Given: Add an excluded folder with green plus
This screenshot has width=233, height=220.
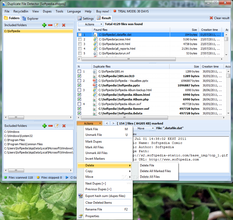Looking at the screenshot, I should (45, 126).
